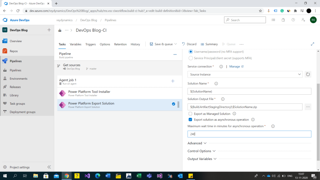Click the info icon beside Solution Name
320x180 pixels.
click(x=216, y=84)
